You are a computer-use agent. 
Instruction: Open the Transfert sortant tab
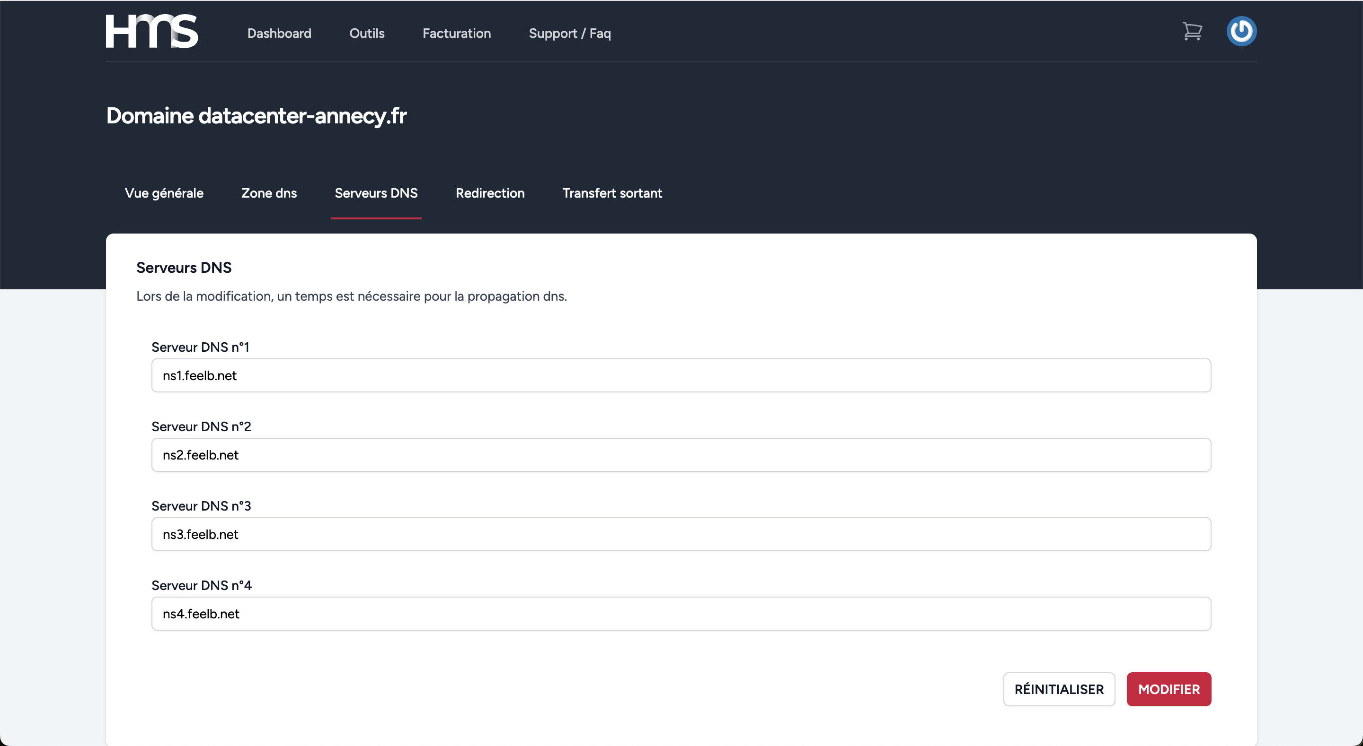(x=611, y=193)
